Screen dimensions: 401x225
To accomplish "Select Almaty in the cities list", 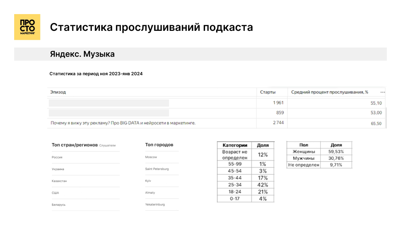I will [150, 193].
